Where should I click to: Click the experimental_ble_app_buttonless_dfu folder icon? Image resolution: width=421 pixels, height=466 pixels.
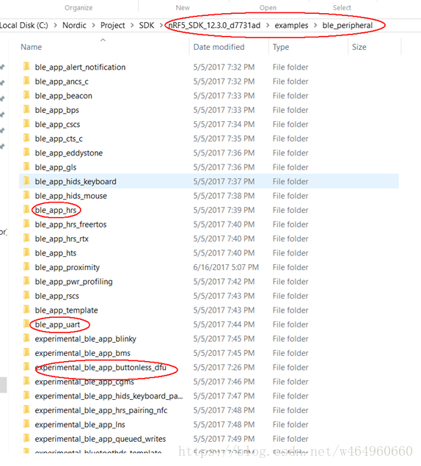point(26,367)
